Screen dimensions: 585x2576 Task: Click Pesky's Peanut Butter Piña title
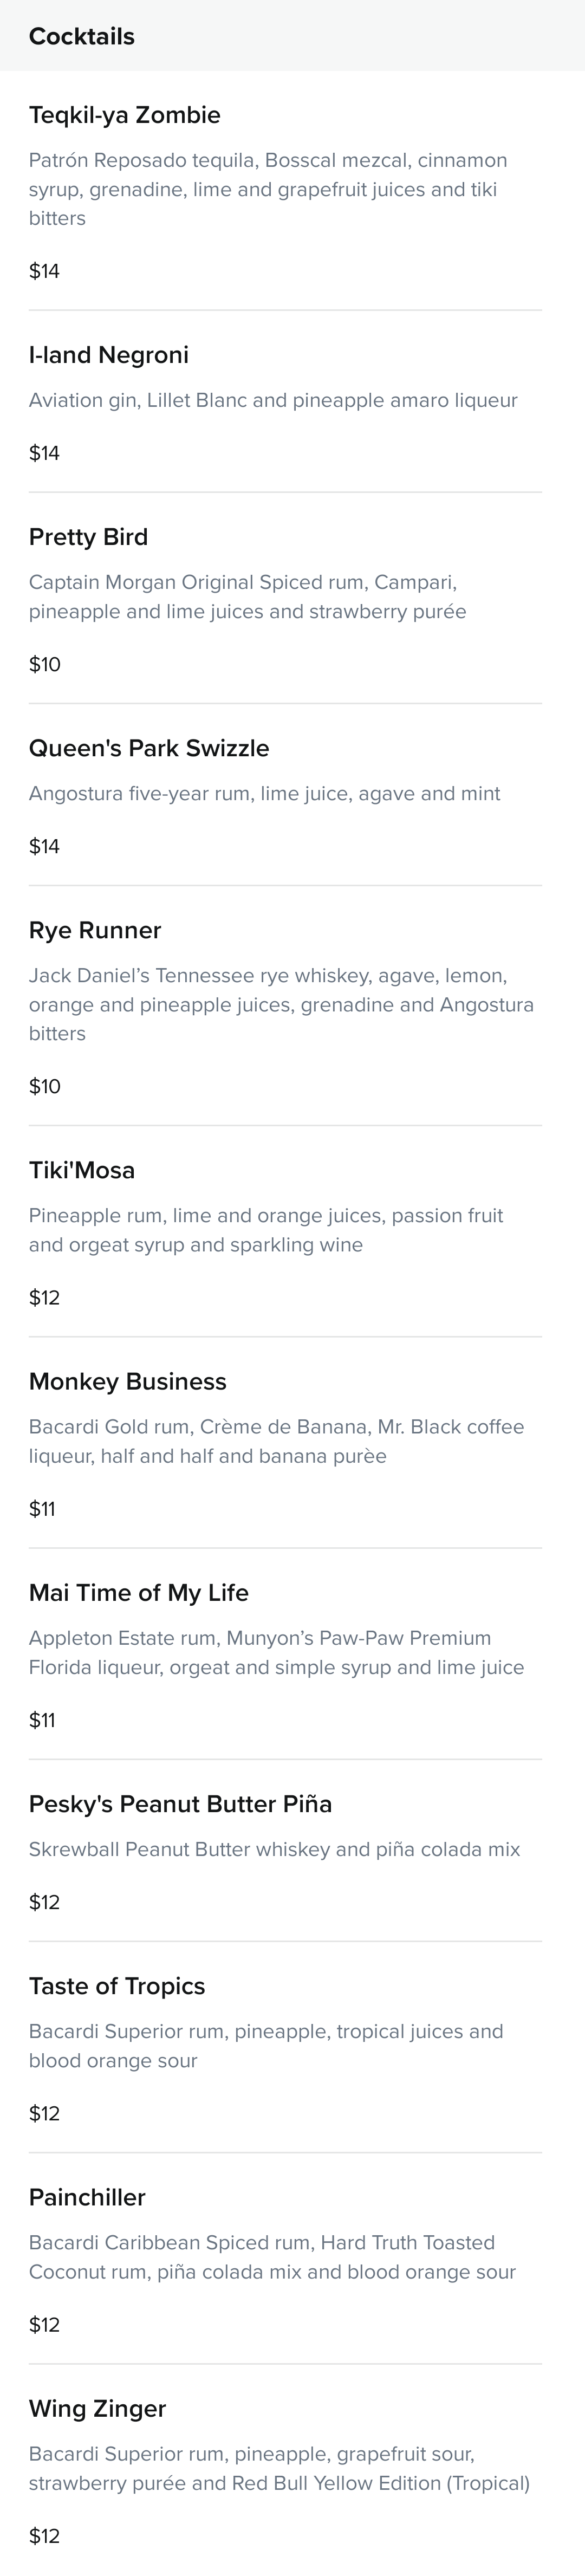(180, 1803)
